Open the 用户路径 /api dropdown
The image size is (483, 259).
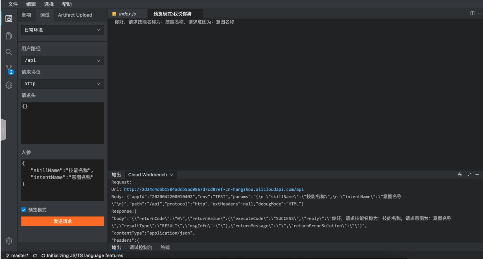pyautogui.click(x=63, y=60)
